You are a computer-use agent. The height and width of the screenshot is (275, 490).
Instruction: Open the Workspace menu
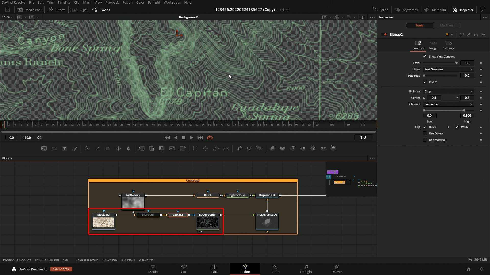(x=172, y=2)
